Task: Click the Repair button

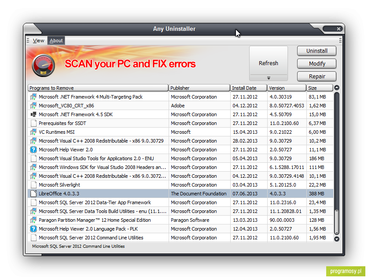Action: pos(316,77)
